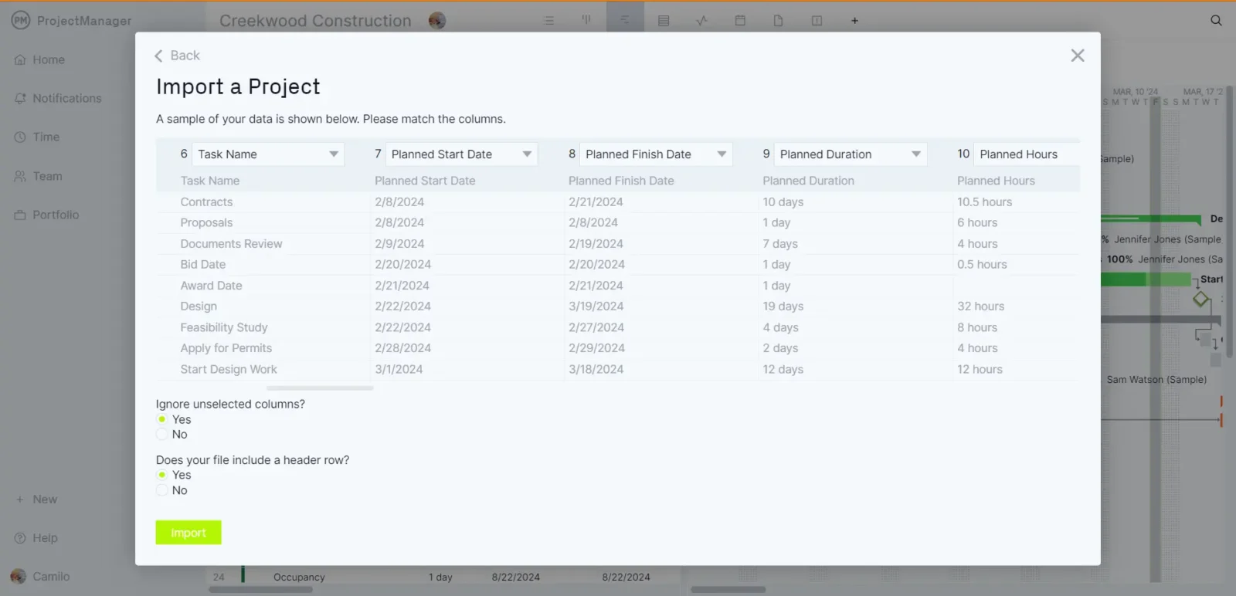The width and height of the screenshot is (1236, 596).
Task: Go back with the Back arrow
Action: (177, 56)
